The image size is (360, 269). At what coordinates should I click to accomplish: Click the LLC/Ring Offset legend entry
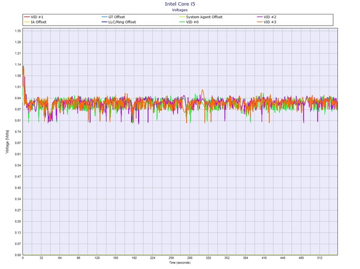tap(119, 22)
